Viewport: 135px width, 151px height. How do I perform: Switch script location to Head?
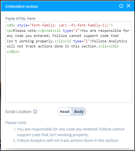[x=65, y=112]
